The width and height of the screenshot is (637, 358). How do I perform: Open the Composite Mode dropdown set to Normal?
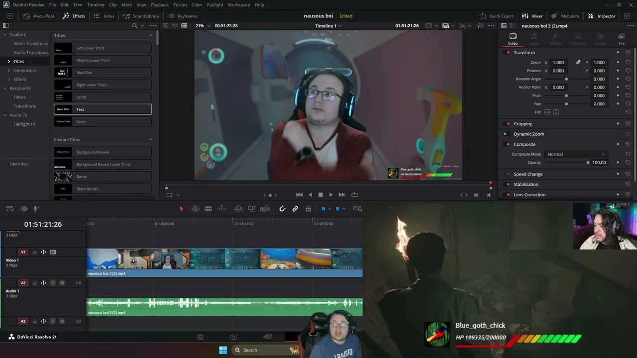tap(576, 154)
